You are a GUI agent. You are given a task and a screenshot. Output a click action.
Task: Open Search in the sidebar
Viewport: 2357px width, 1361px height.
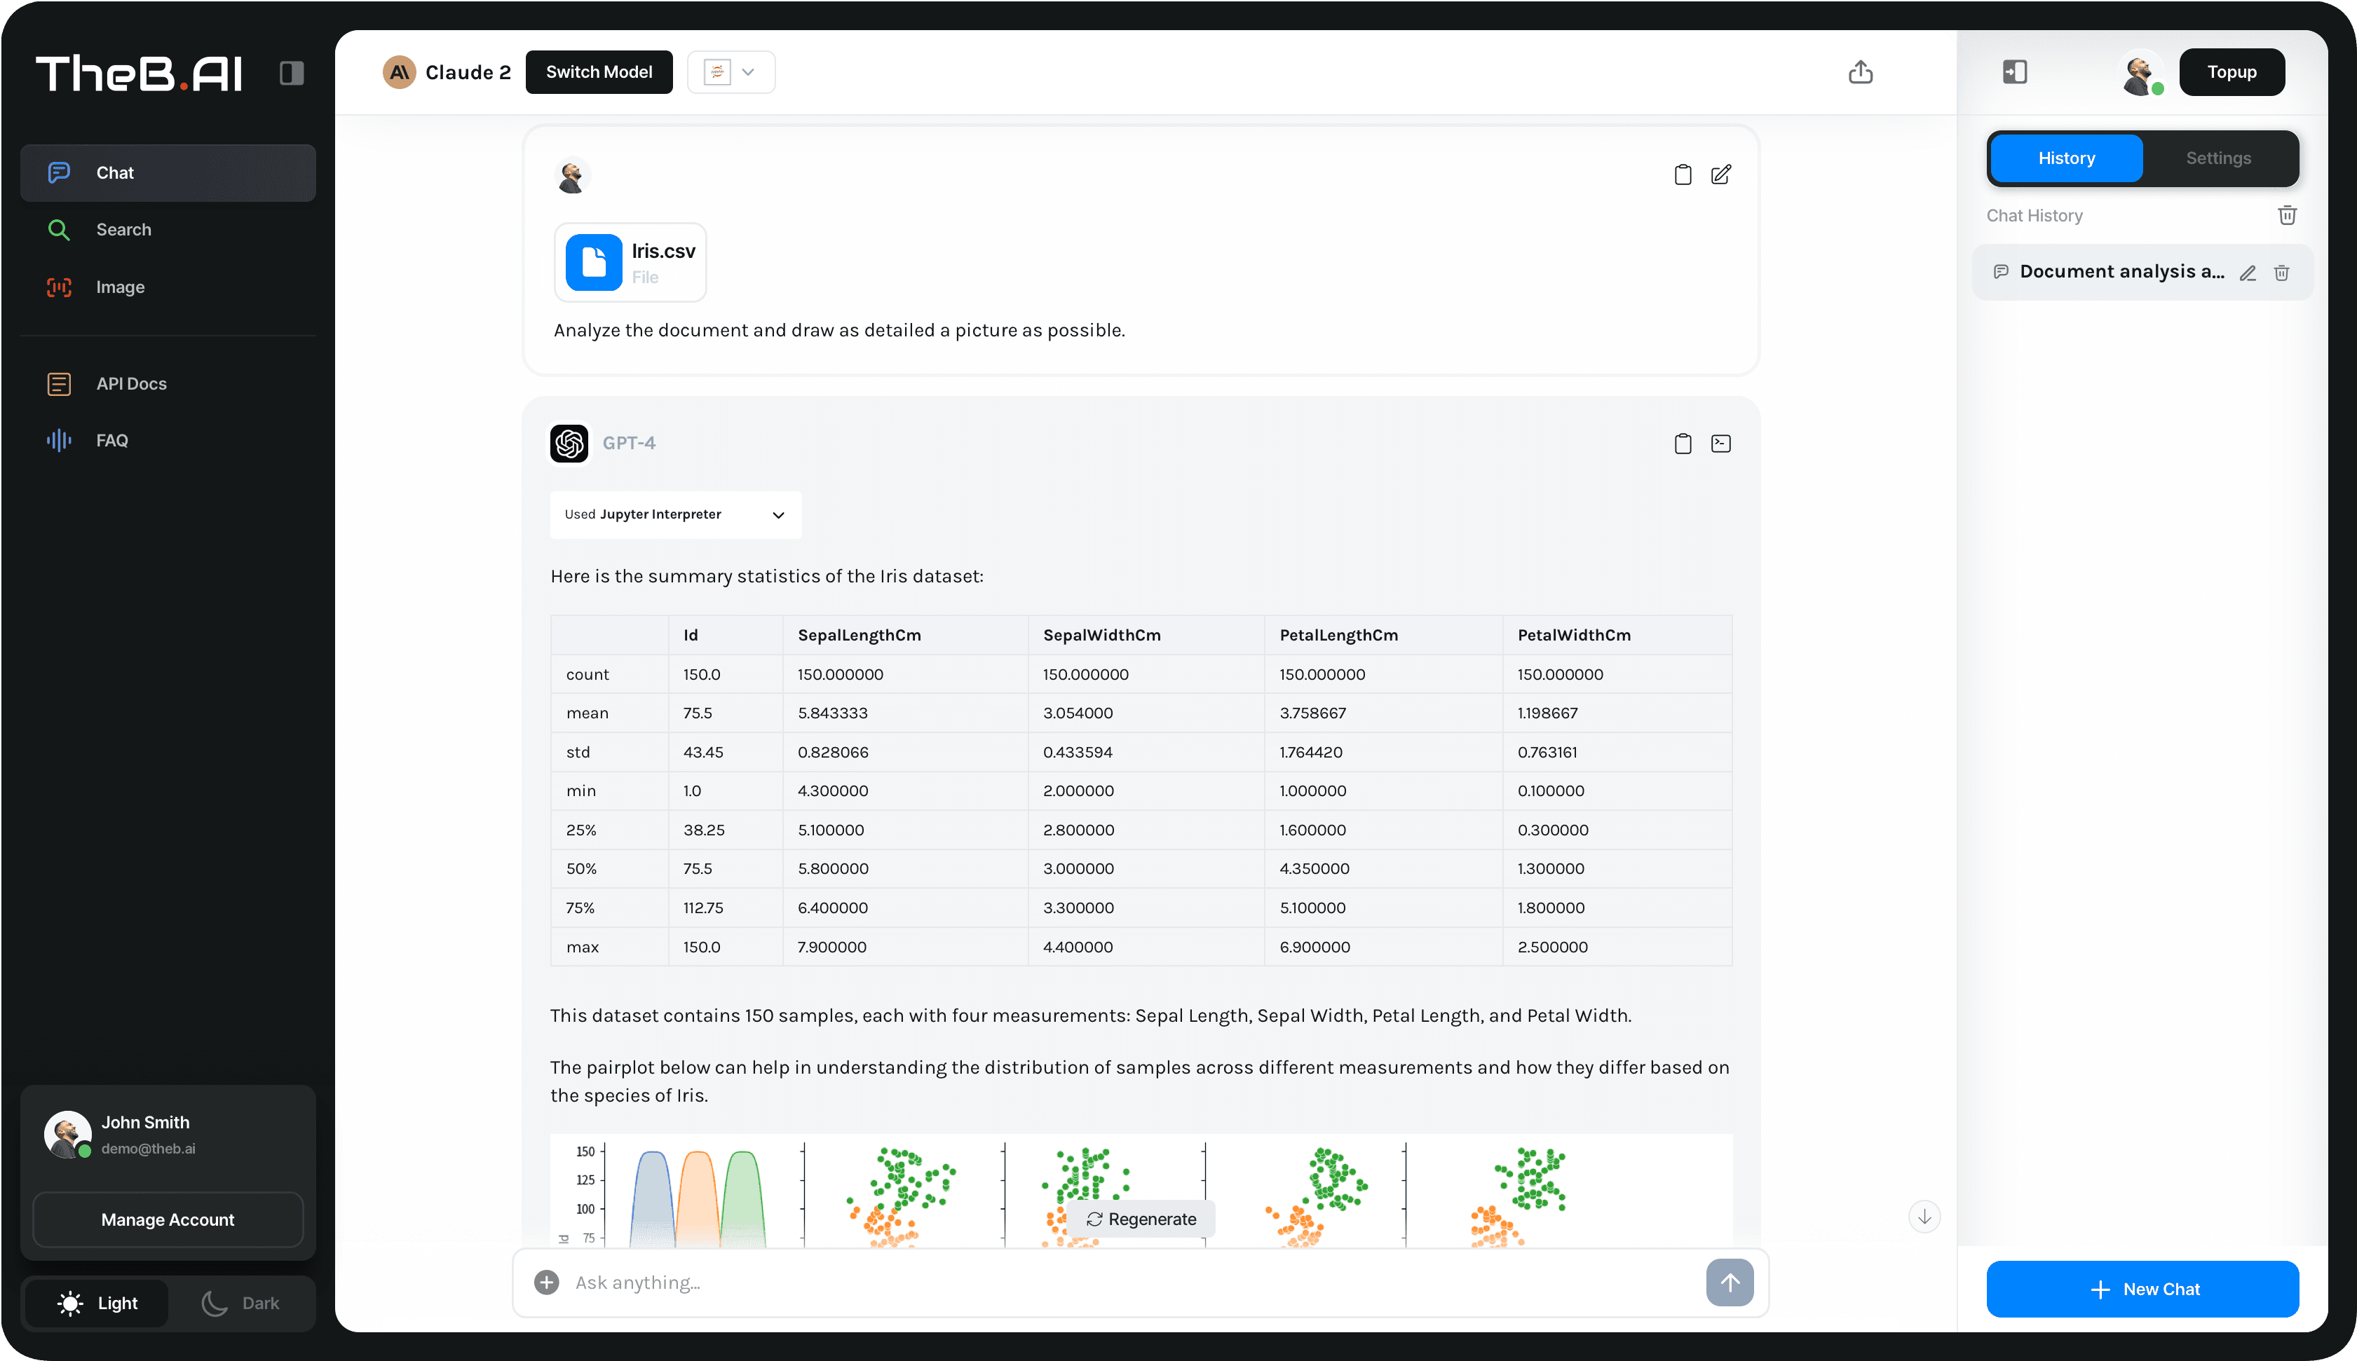[123, 230]
